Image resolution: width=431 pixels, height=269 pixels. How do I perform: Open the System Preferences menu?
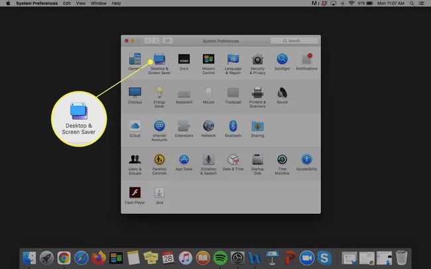(37, 3)
